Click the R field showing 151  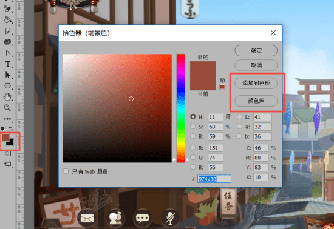pyautogui.click(x=216, y=148)
